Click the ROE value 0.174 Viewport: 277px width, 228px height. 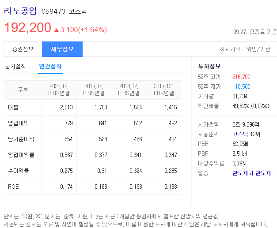pos(66,187)
